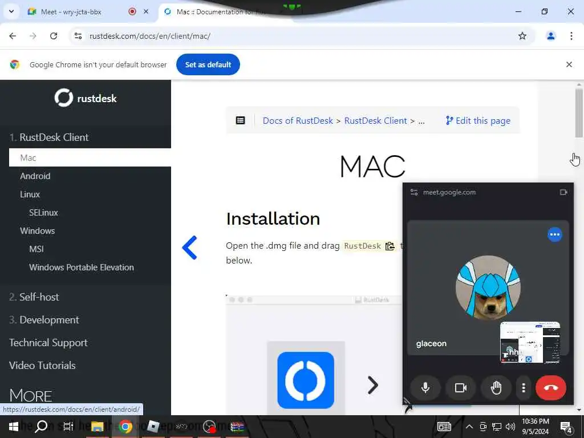Screen dimensions: 584x438
Task: Open notifications action center icon
Action: [x=566, y=427]
